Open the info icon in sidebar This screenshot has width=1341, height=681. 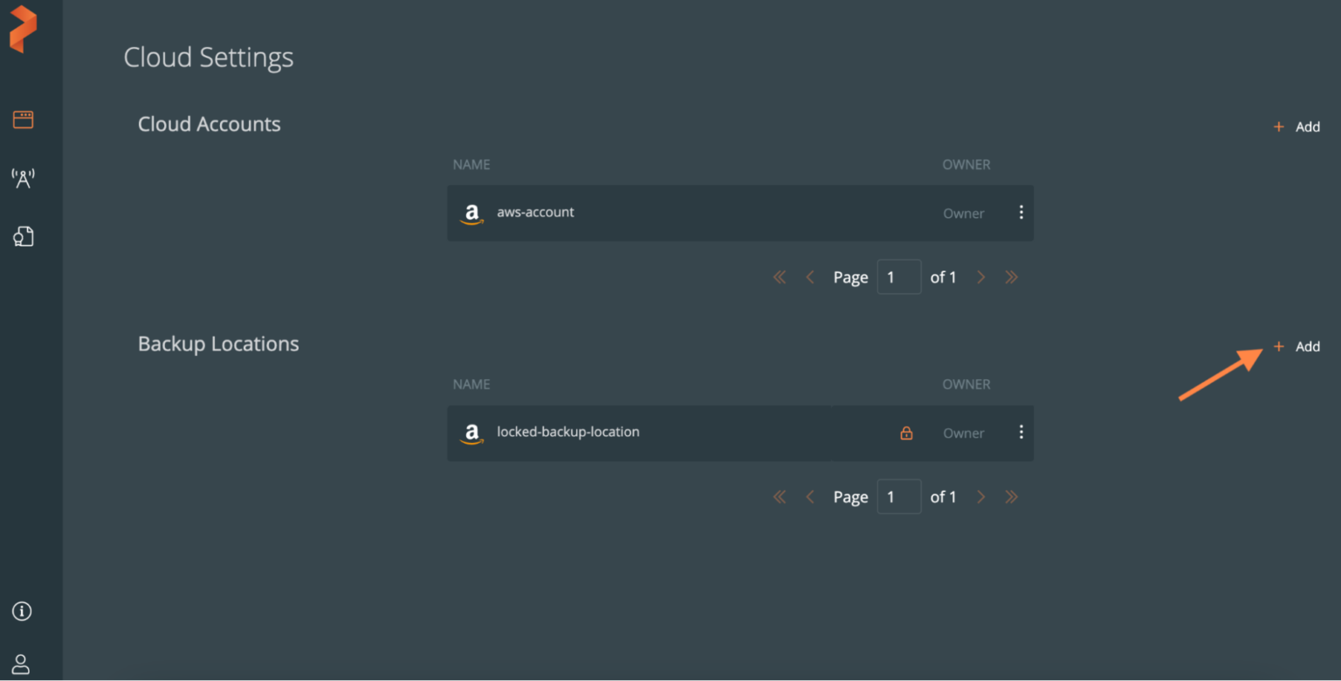[22, 611]
